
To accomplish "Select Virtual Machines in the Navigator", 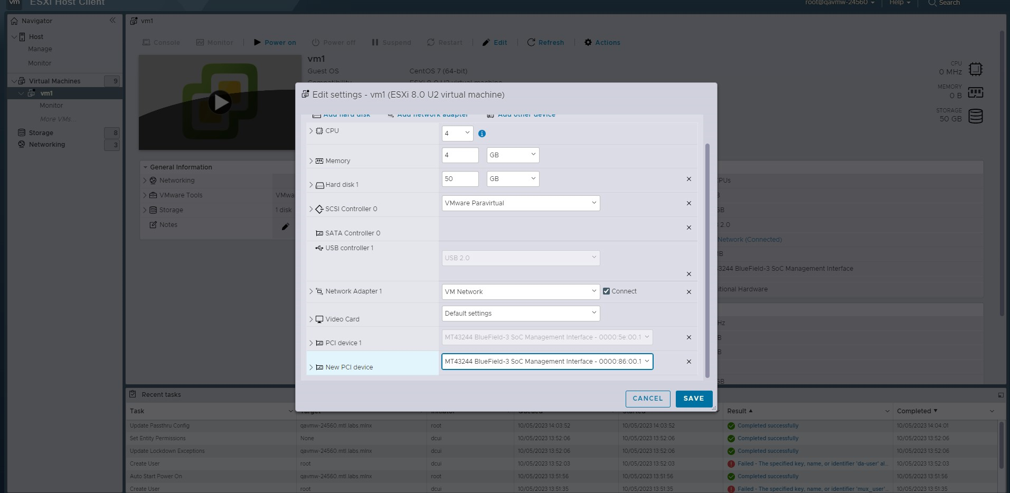I will 54,81.
